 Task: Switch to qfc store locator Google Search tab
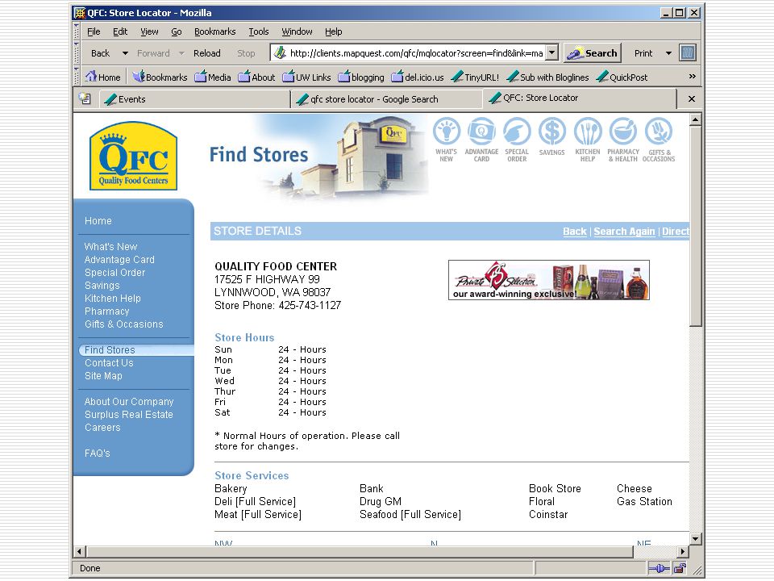coord(386,99)
